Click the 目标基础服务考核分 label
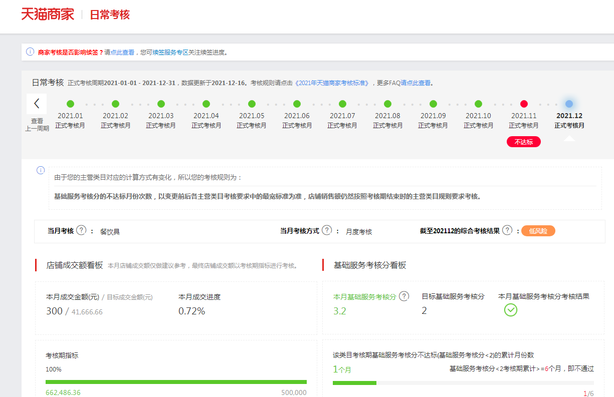614x397 pixels. point(453,296)
